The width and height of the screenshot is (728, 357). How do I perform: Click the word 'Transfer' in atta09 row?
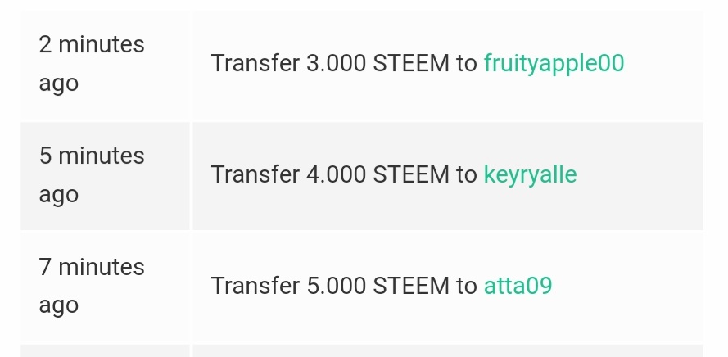[255, 286]
